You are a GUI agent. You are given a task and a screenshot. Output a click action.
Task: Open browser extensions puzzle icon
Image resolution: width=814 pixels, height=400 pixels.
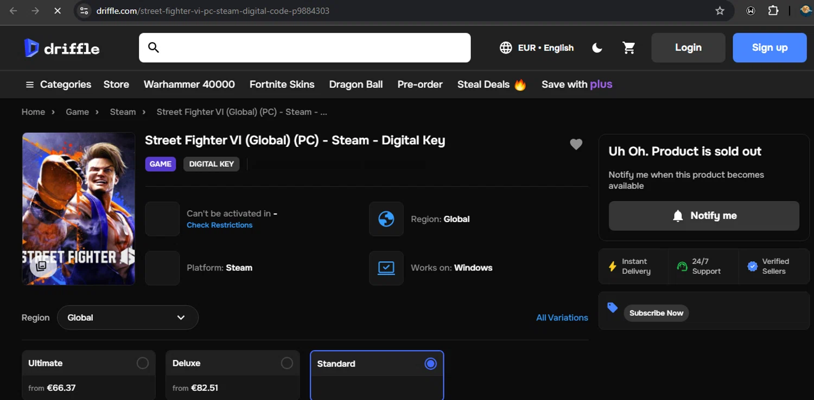point(773,11)
